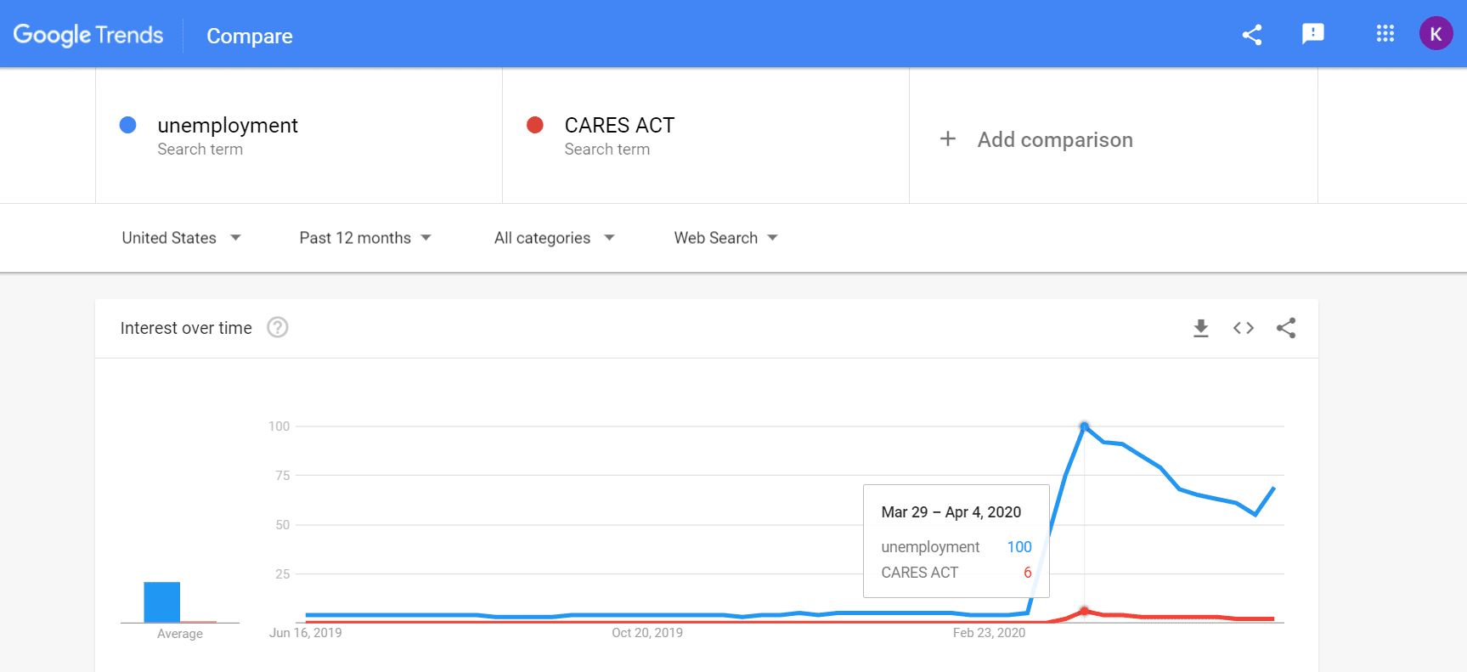The image size is (1467, 672).
Task: Open the Past 12 months dropdown
Action: point(365,238)
